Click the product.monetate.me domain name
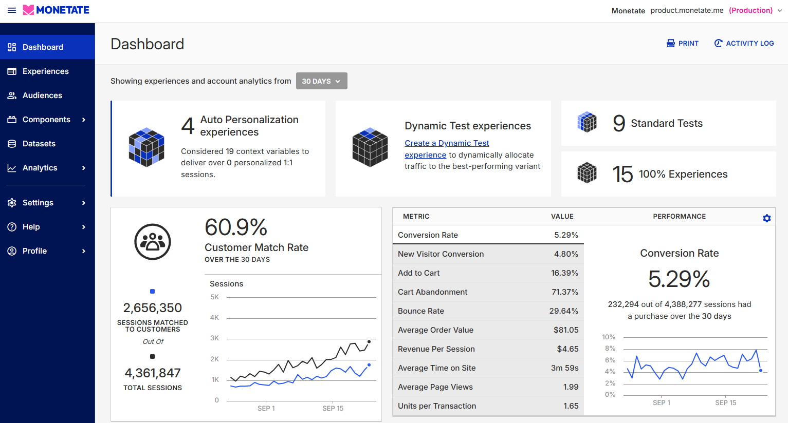788x423 pixels. pyautogui.click(x=687, y=11)
